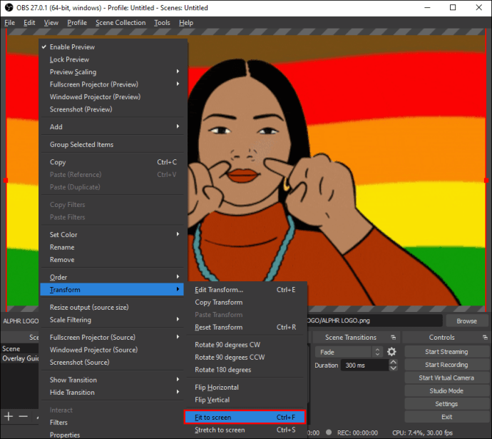The width and height of the screenshot is (492, 439).
Task: Pop out the Scene Transitions dock
Action: click(x=393, y=338)
